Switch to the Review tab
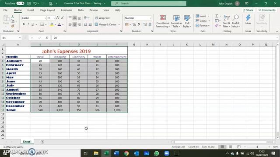Screen dimensions: 280x157 94,10
